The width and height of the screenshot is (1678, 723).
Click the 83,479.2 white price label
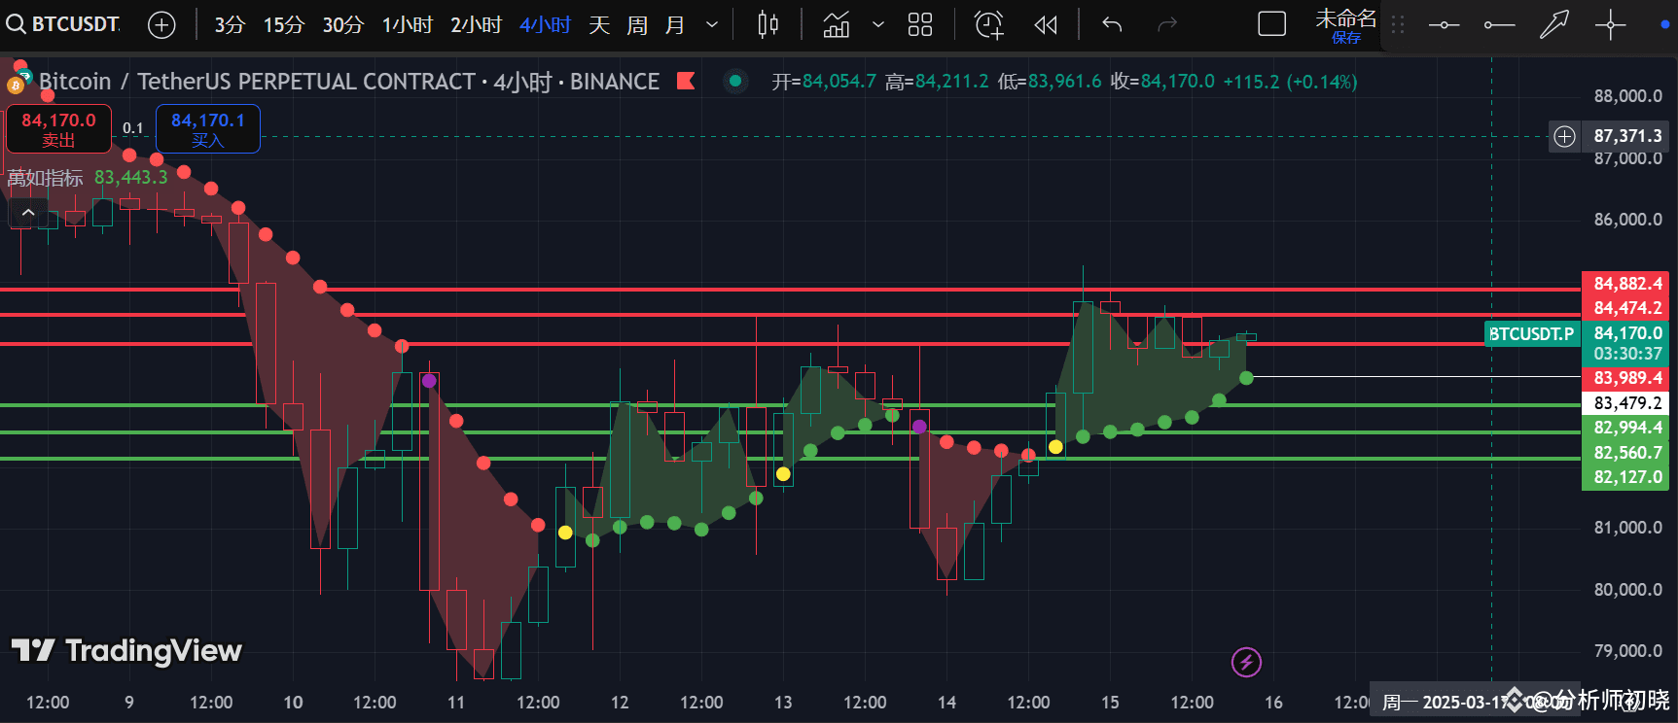[x=1625, y=403]
